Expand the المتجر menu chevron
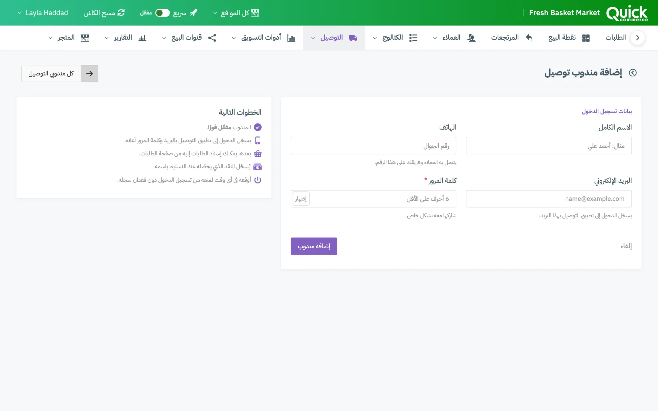Image resolution: width=658 pixels, height=411 pixels. pos(51,38)
